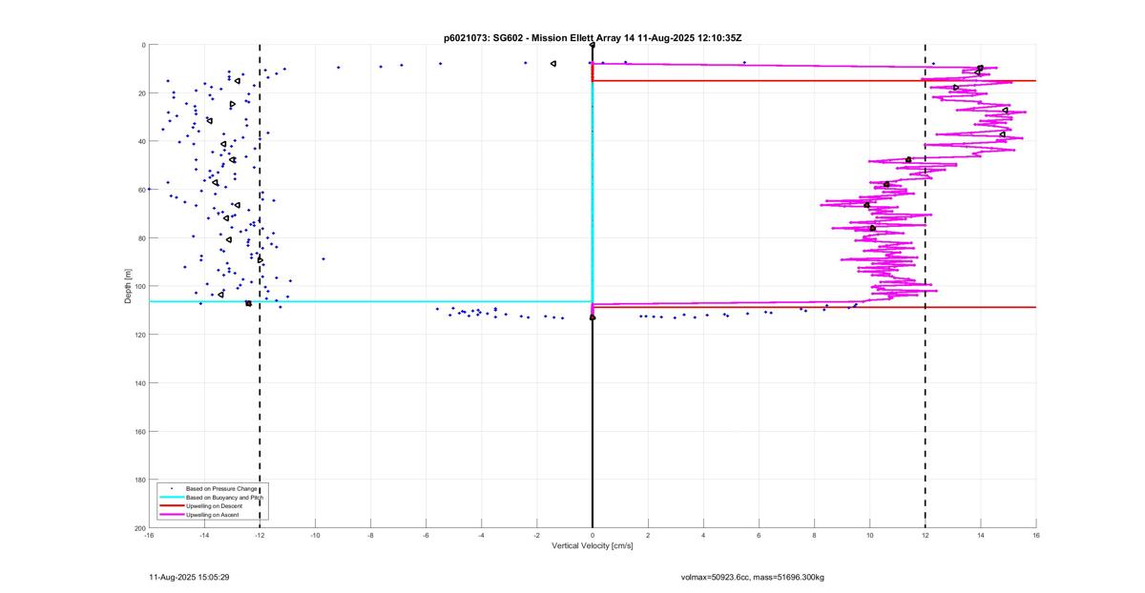Click the '160' depth axis tick label
The image size is (1145, 593).
[139, 431]
